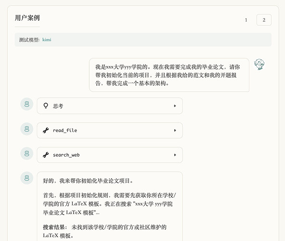
Task: Click the bot avatar beside the reply text
Action: click(x=27, y=178)
